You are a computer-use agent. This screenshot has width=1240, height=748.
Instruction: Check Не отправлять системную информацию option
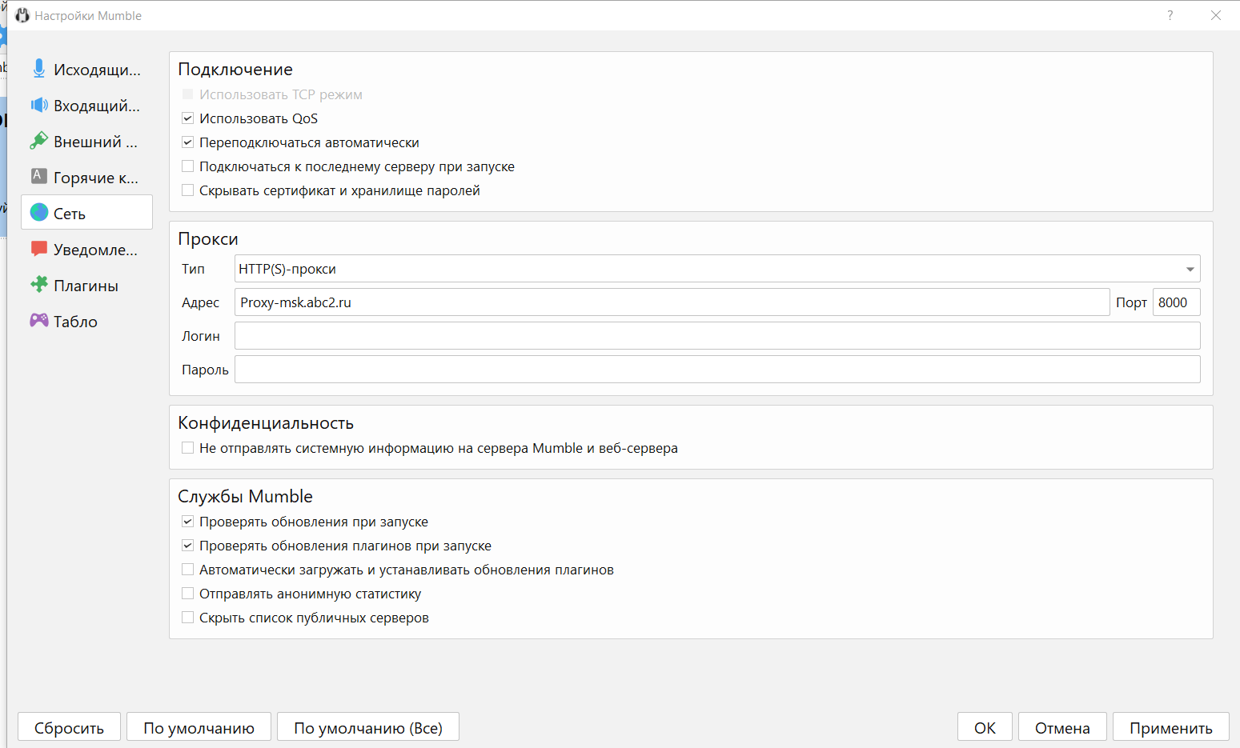(187, 448)
